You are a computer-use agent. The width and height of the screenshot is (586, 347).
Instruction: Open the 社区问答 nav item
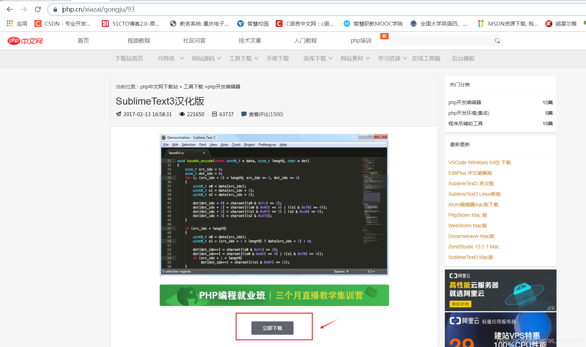[x=194, y=41]
